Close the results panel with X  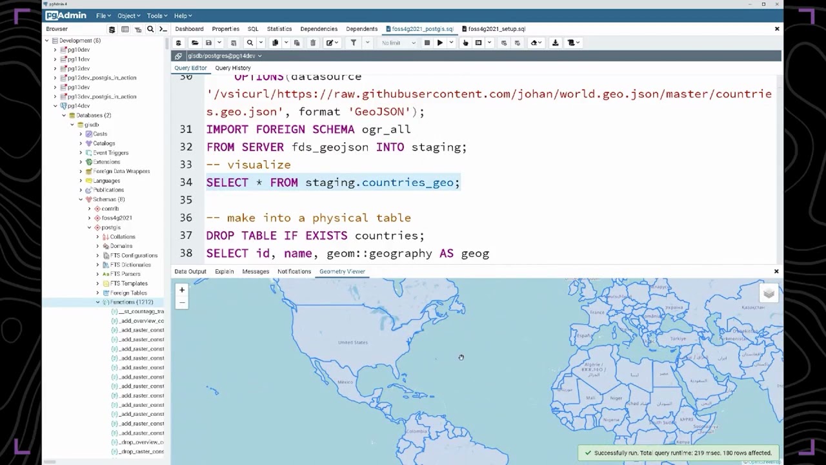776,272
